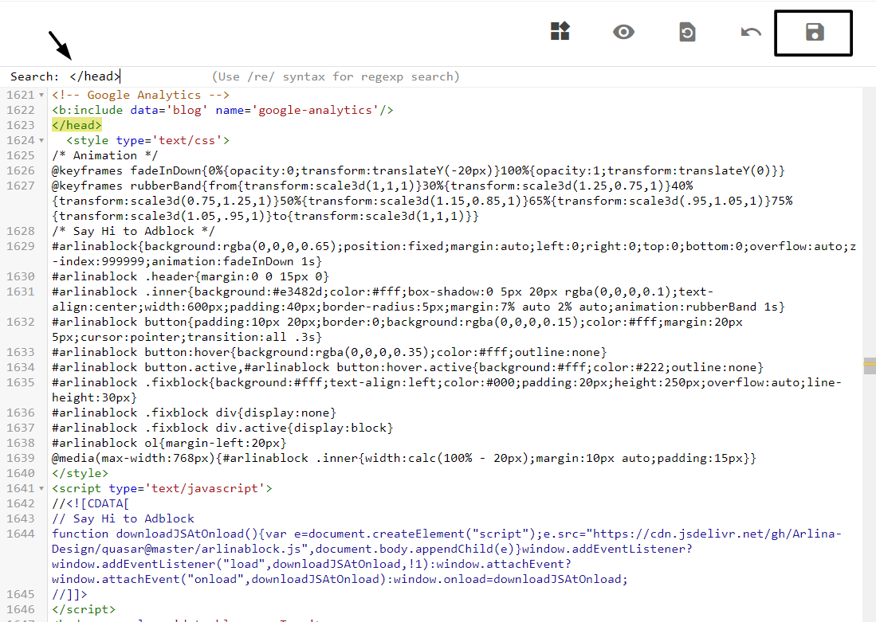The width and height of the screenshot is (876, 622).
Task: Undo changes with the curved arrow icon
Action: pyautogui.click(x=751, y=33)
